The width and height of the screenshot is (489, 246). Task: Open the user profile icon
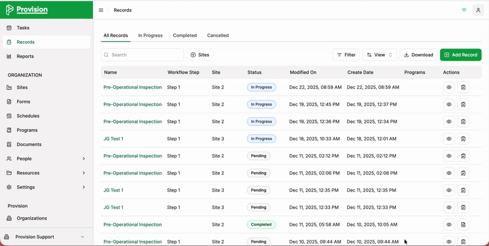tap(478, 10)
